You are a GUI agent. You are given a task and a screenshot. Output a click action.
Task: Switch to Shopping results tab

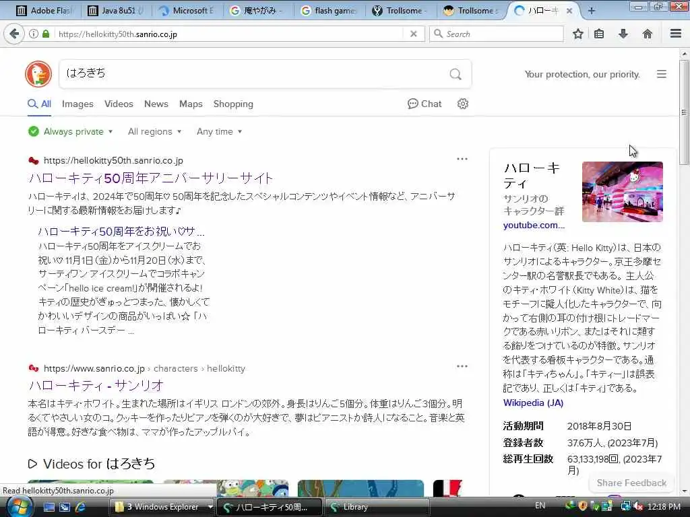[233, 104]
